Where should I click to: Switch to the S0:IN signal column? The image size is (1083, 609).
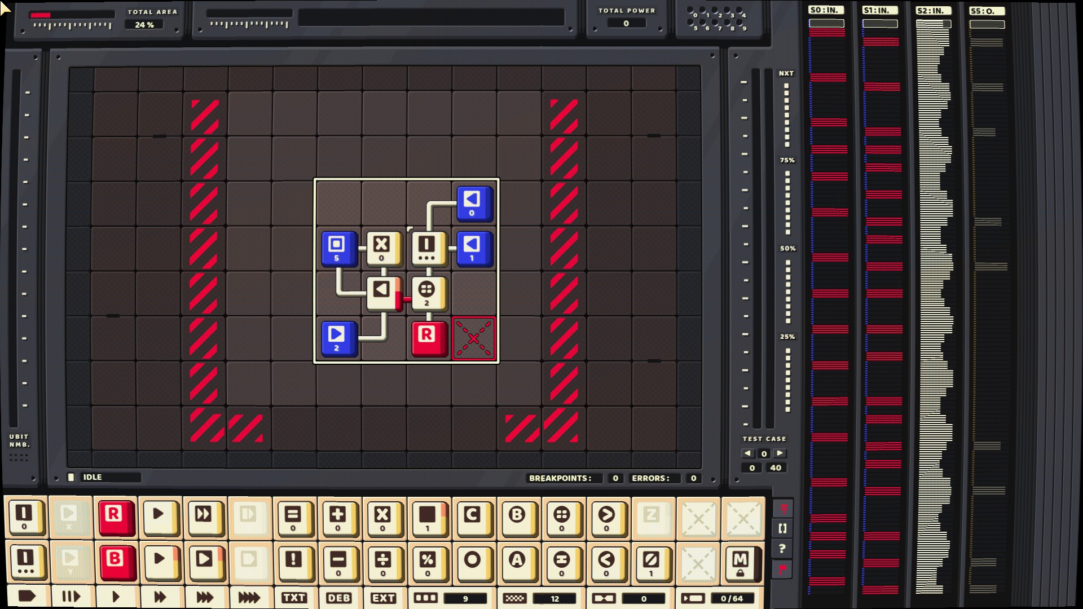826,10
